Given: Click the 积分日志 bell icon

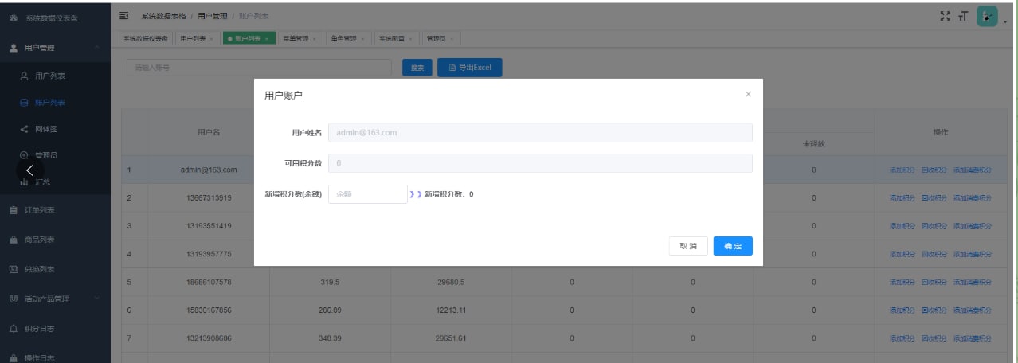Looking at the screenshot, I should point(14,328).
